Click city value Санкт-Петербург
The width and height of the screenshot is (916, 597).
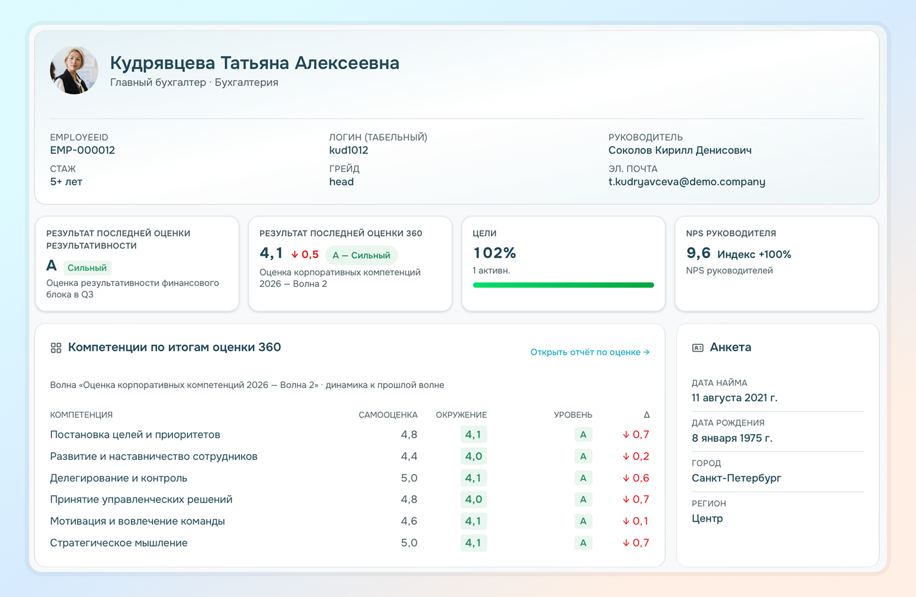tap(736, 478)
